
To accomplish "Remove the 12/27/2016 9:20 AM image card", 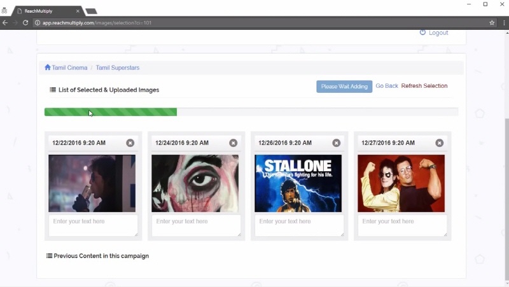I will pyautogui.click(x=439, y=143).
